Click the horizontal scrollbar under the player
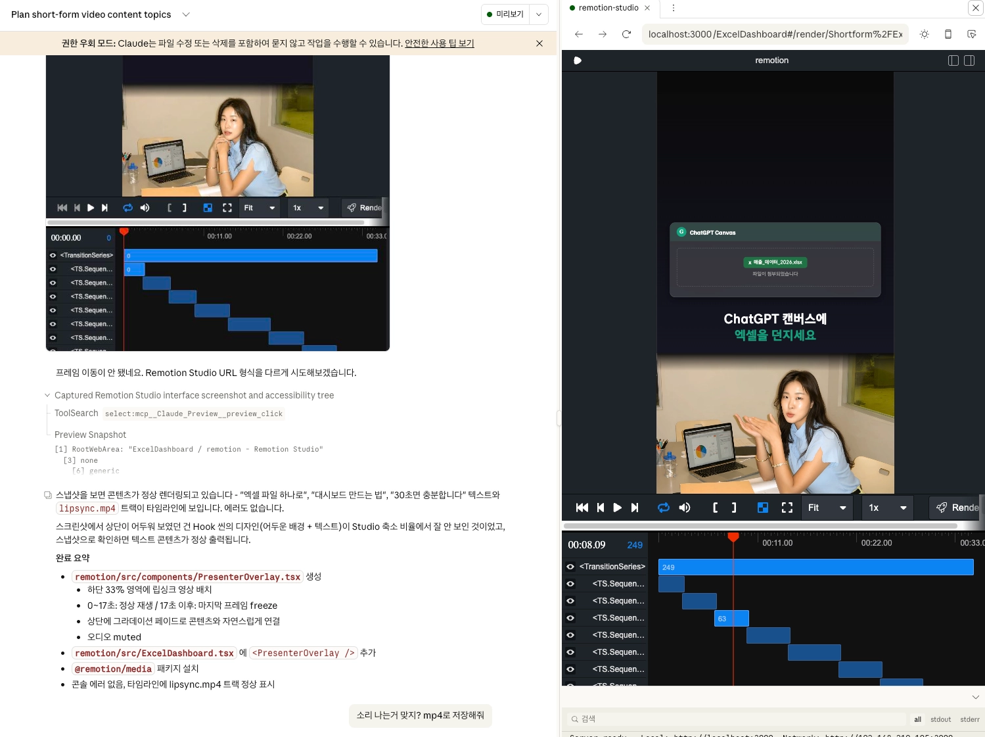The width and height of the screenshot is (985, 737). tap(761, 526)
